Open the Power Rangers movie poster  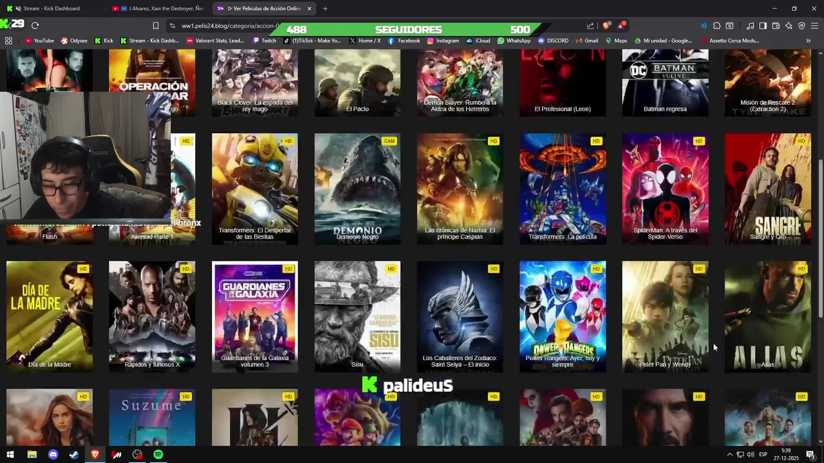pos(563,316)
